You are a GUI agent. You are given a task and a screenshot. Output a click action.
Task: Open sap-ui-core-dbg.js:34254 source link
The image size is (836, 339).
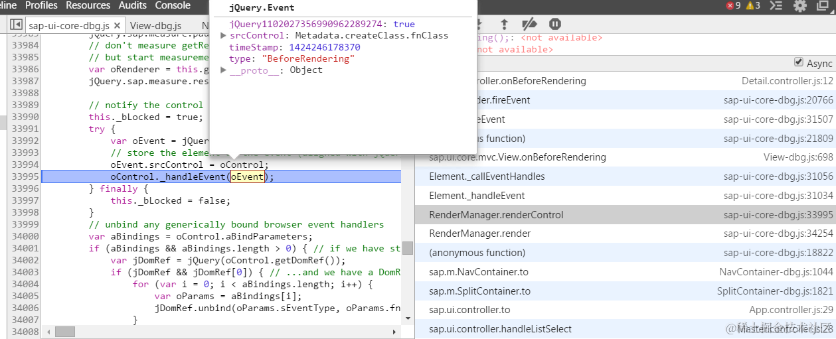coord(778,234)
